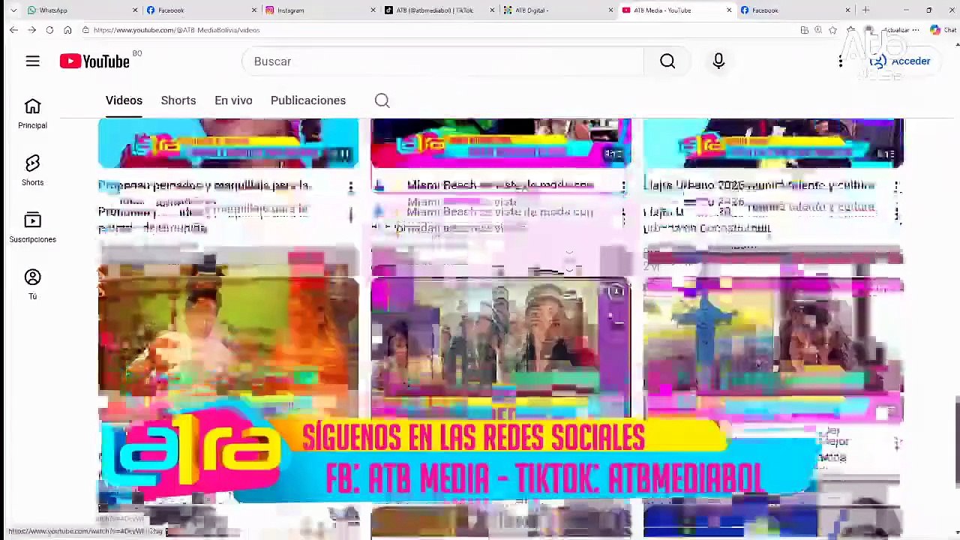Click the browser home icon
Image resolution: width=960 pixels, height=540 pixels.
point(67,30)
